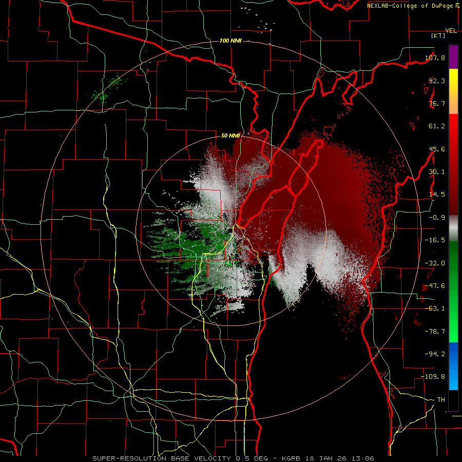
Task: Select the 107.8 scale value
Action: coord(435,57)
